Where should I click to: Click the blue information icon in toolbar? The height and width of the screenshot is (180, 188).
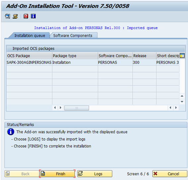33,16
